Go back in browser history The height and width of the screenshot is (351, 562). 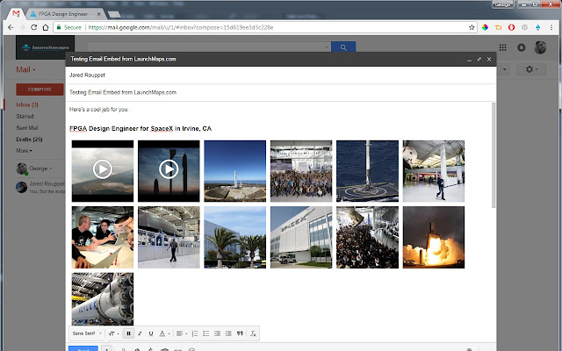click(11, 27)
